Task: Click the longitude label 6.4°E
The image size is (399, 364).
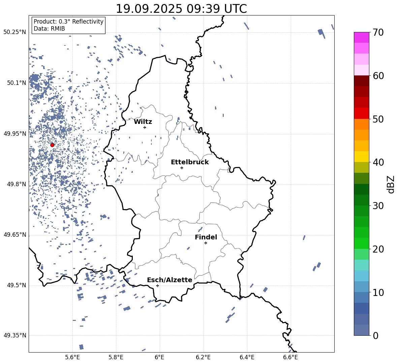Action: [247, 357]
